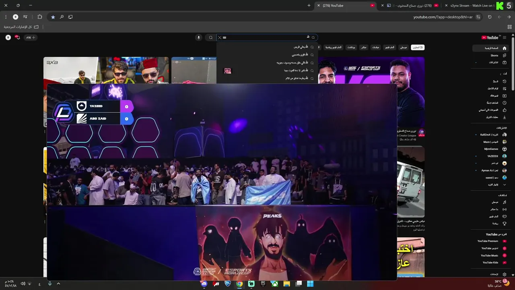Open YouTube account avatar menu
This screenshot has height=290, width=515.
tap(8, 37)
